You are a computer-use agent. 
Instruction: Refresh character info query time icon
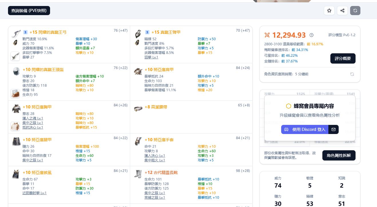pos(352,74)
